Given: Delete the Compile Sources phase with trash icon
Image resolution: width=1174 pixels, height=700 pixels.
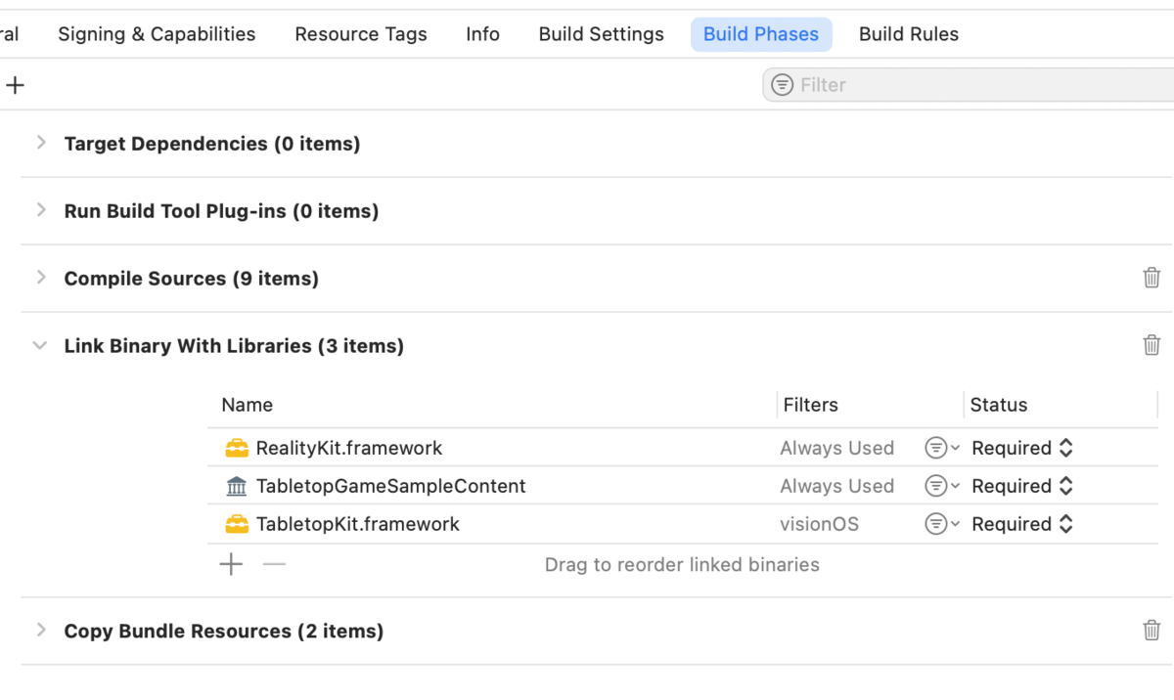Looking at the screenshot, I should click(x=1151, y=278).
